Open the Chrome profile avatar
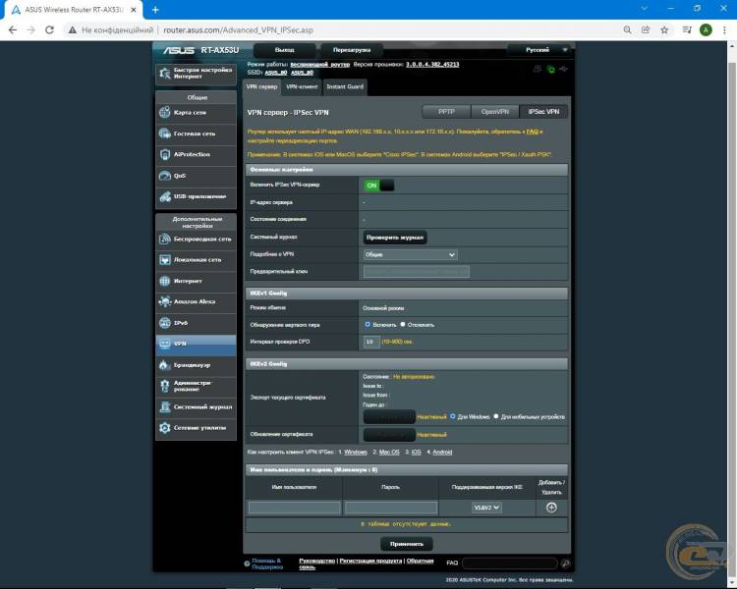Image resolution: width=737 pixels, height=589 pixels. click(706, 30)
